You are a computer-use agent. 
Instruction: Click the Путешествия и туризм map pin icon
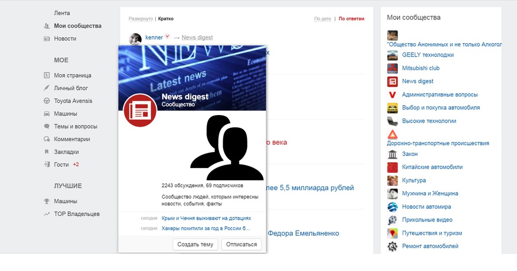click(x=392, y=234)
